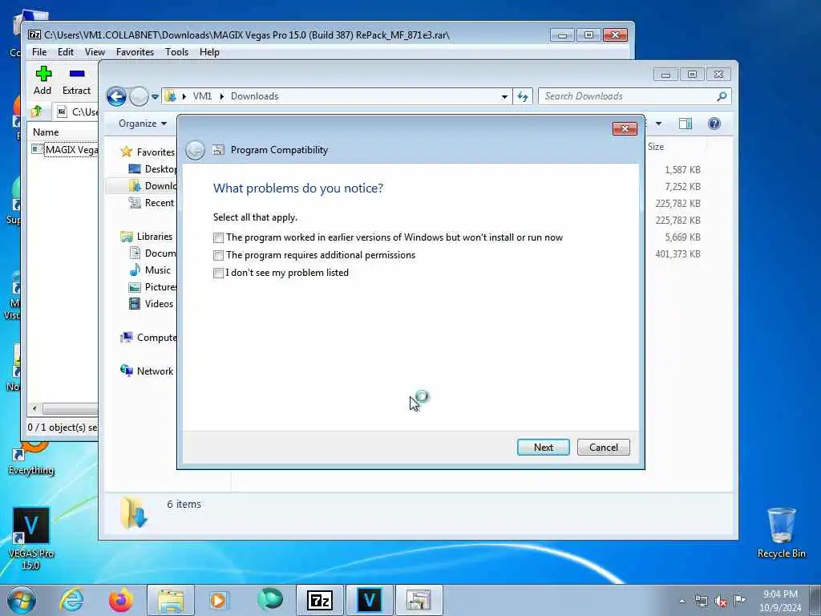Click Extract icon in 7-Zip toolbar

[76, 81]
